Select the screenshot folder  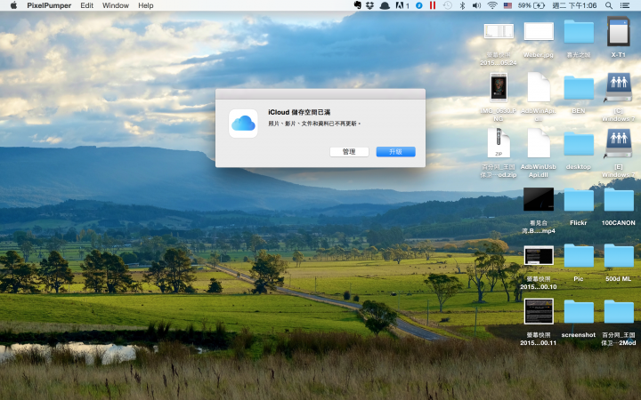point(579,312)
